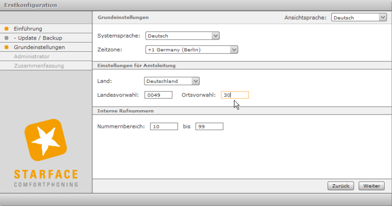Screen dimensions: 392x206
Task: Focus the Nummernbereich end field with 99
Action: click(209, 126)
